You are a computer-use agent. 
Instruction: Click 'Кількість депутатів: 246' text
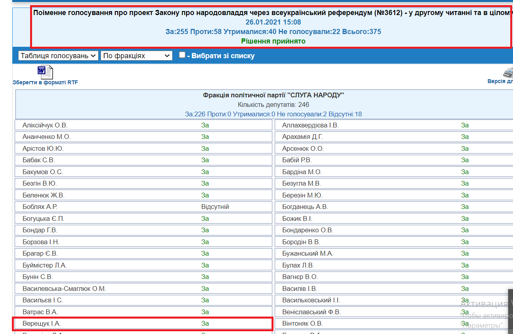(x=274, y=105)
